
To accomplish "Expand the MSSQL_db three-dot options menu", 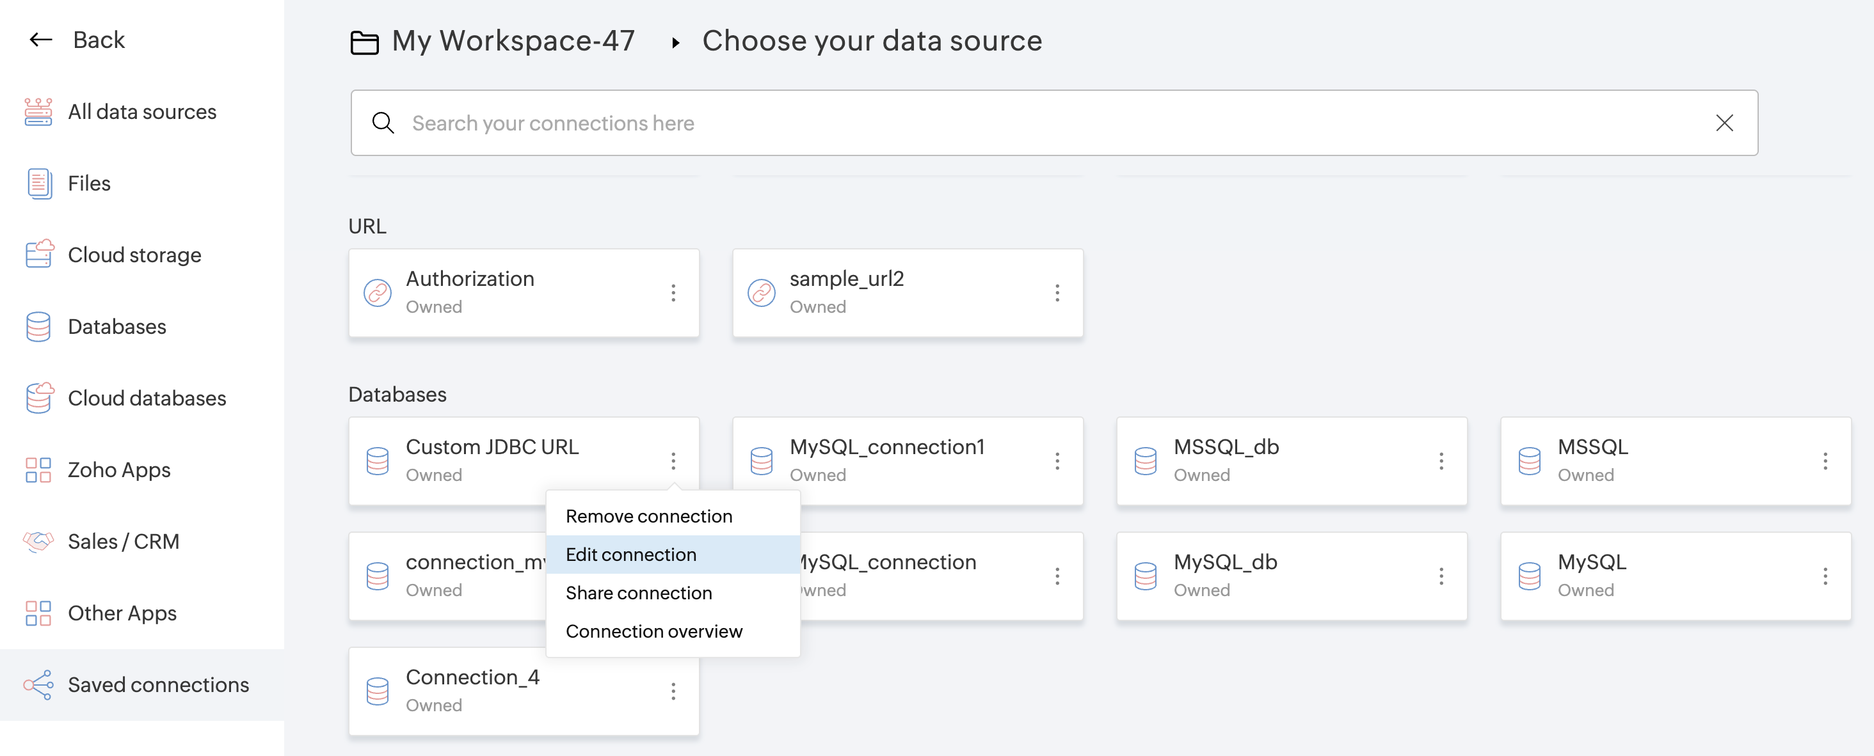I will pos(1441,461).
